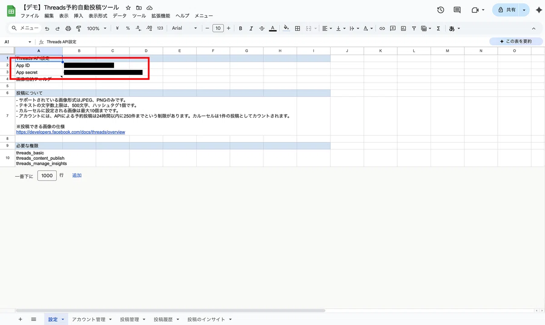The image size is (545, 325).
Task: Open the comments panel icon
Action: [457, 10]
